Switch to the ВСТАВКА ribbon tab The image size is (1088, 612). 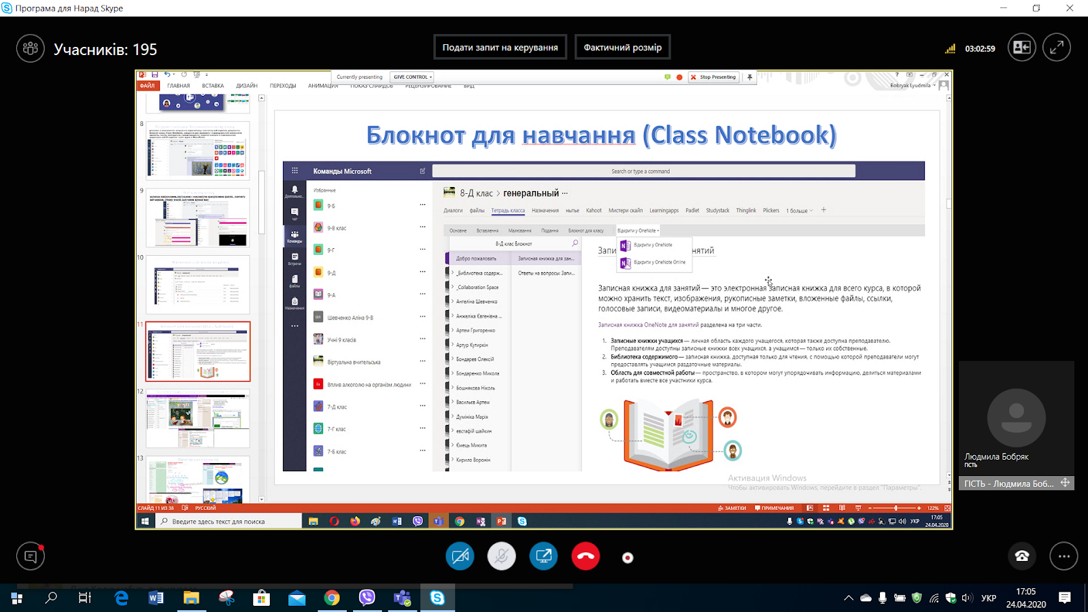pyautogui.click(x=213, y=86)
